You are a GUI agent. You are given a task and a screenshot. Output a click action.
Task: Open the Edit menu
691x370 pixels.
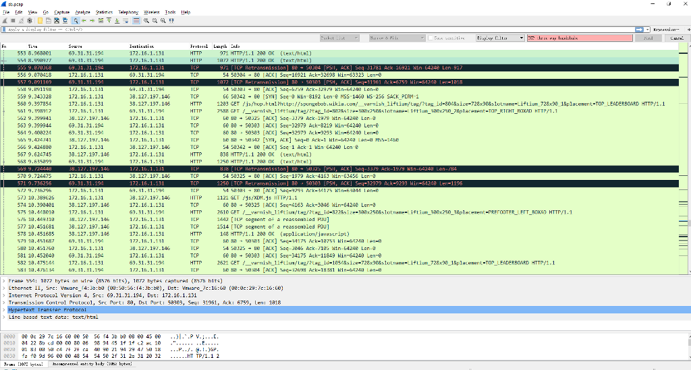18,12
